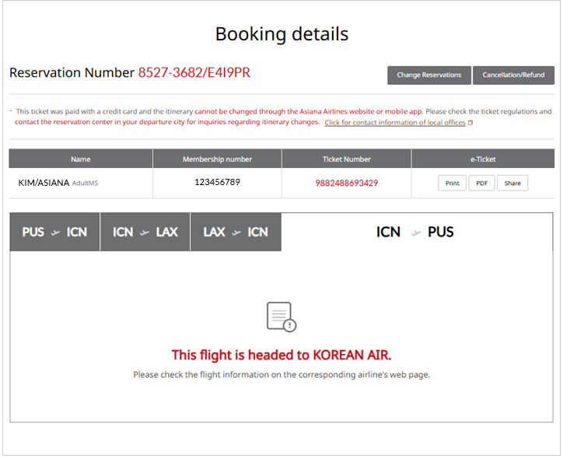Open contact information of local offices link
Screen dimensions: 563x458
point(395,123)
